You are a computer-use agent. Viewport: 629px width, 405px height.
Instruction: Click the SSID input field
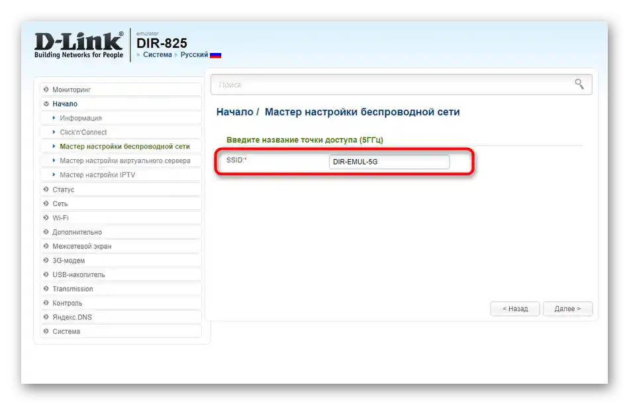(389, 162)
